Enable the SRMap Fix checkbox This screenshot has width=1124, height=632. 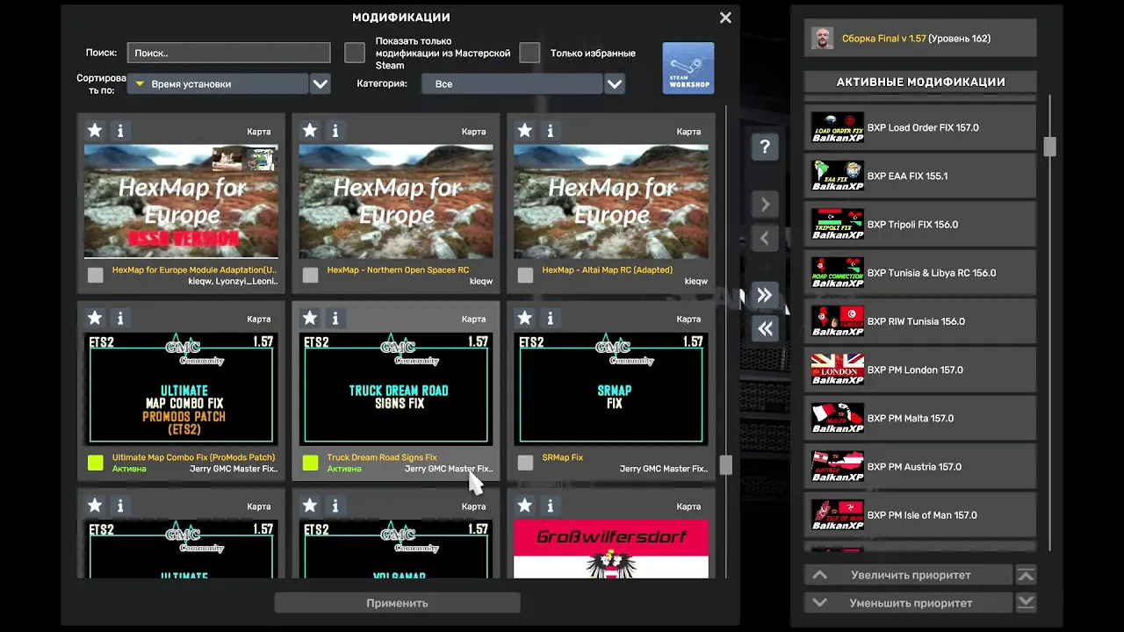click(525, 463)
